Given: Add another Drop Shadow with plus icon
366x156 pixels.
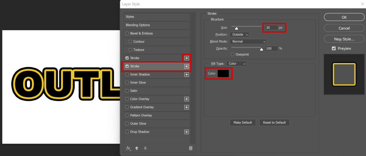Looking at the screenshot, I should [x=187, y=132].
